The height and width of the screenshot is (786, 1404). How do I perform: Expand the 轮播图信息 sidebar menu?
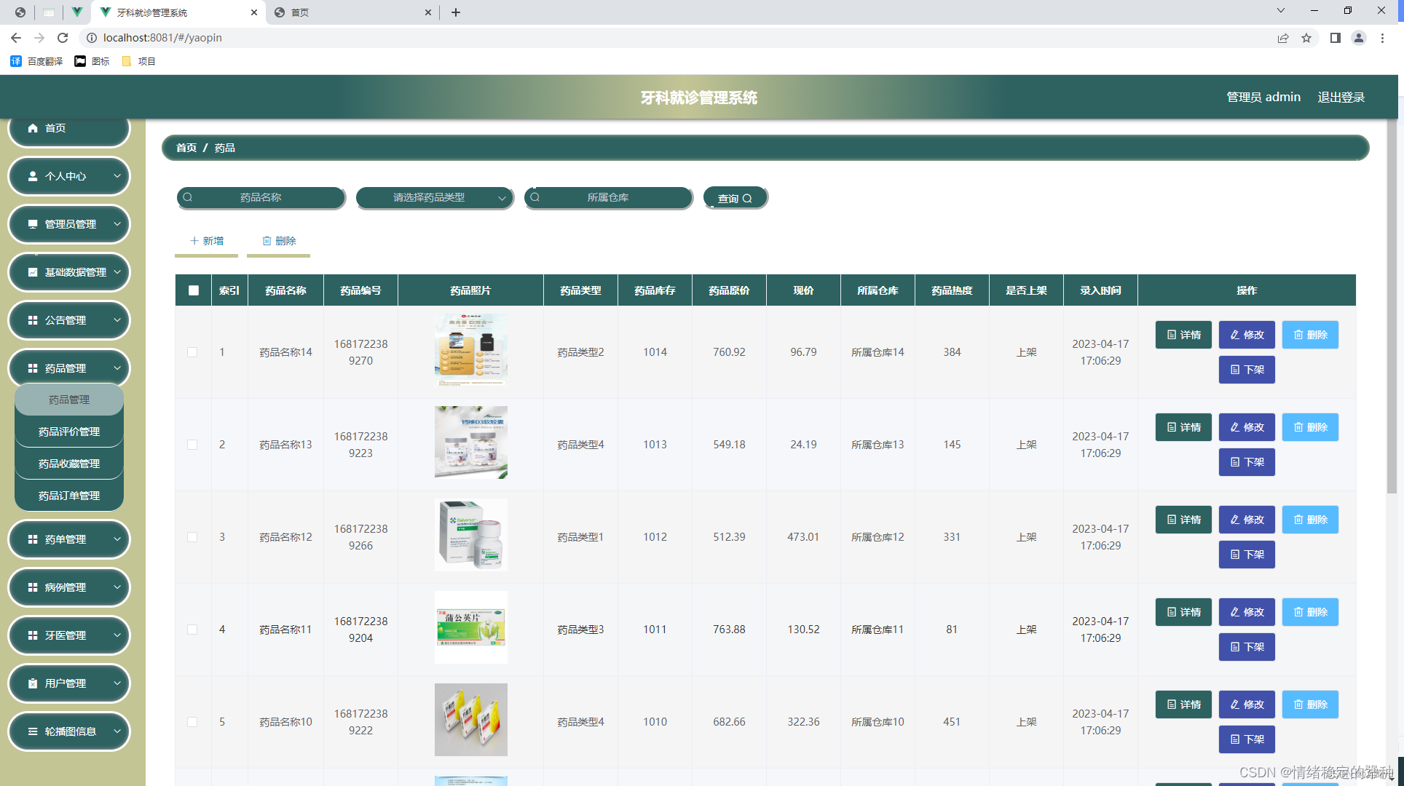69,731
